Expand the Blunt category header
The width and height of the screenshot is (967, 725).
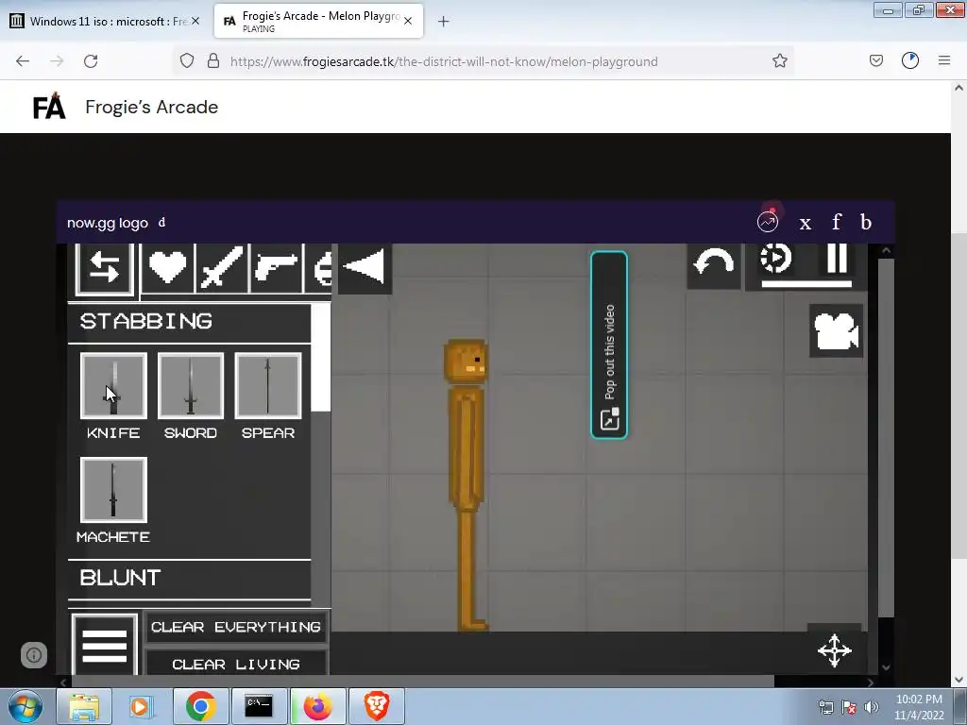[x=189, y=579]
